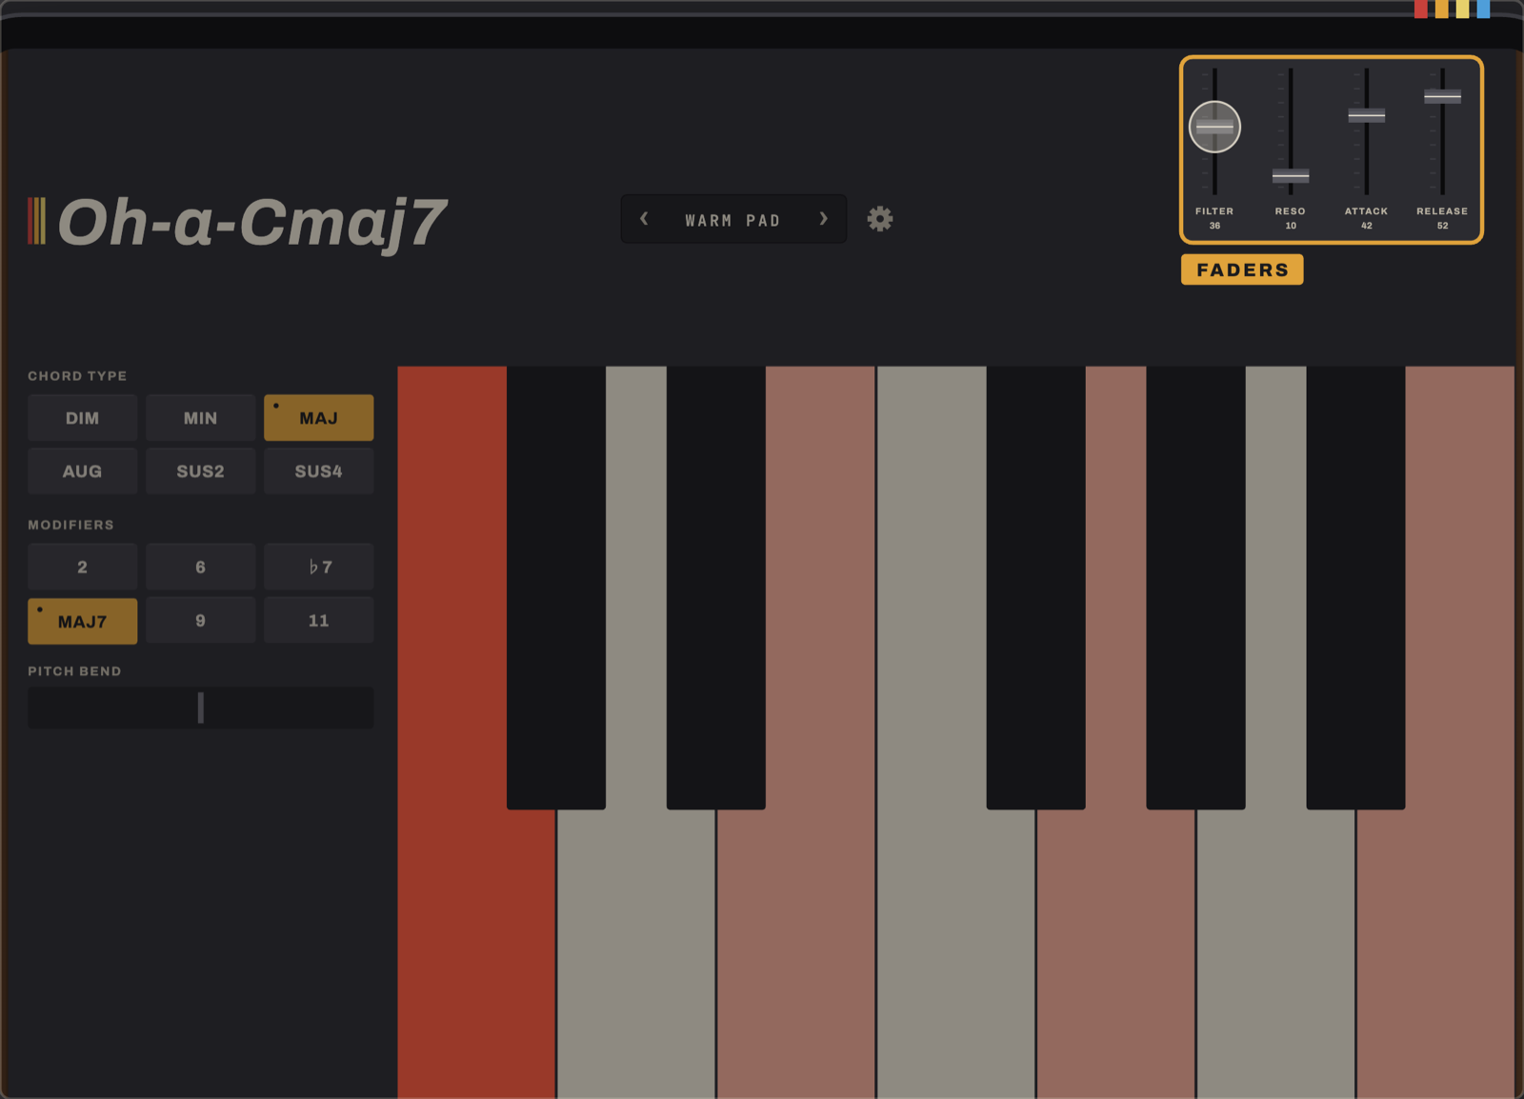Click the WARM PAD preset name

732,220
